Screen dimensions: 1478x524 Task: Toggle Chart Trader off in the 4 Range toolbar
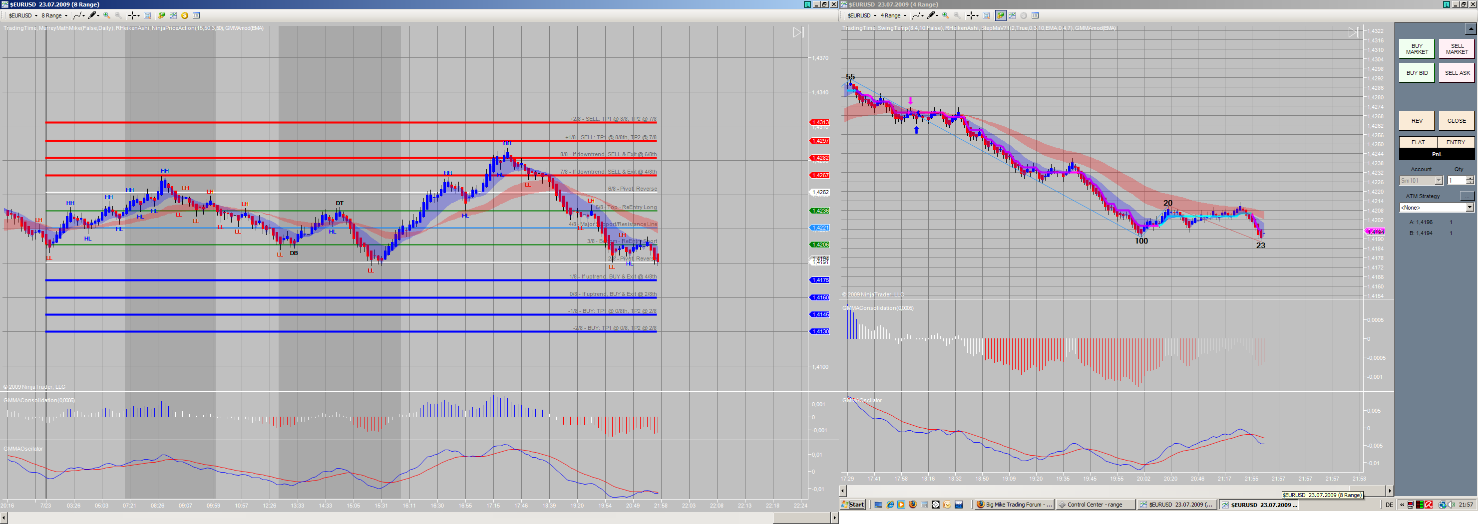[x=1001, y=15]
